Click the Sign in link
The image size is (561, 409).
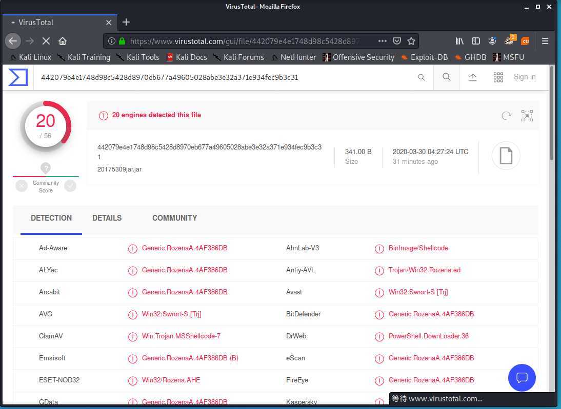[525, 77]
